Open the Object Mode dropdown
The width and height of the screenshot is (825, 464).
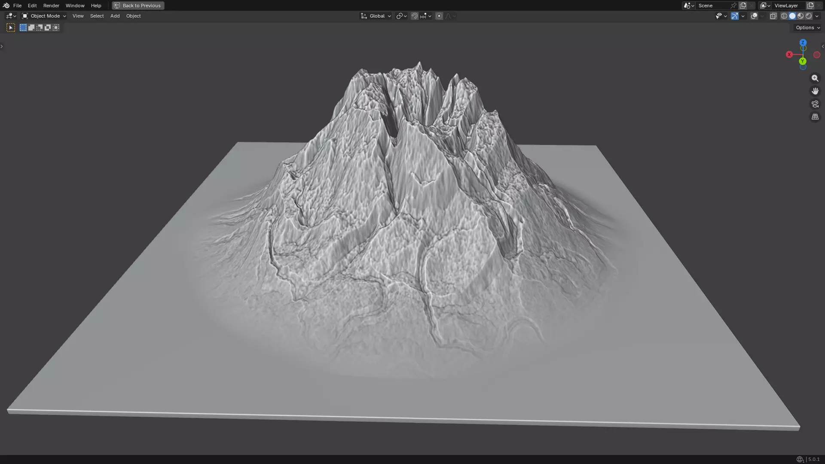[44, 16]
